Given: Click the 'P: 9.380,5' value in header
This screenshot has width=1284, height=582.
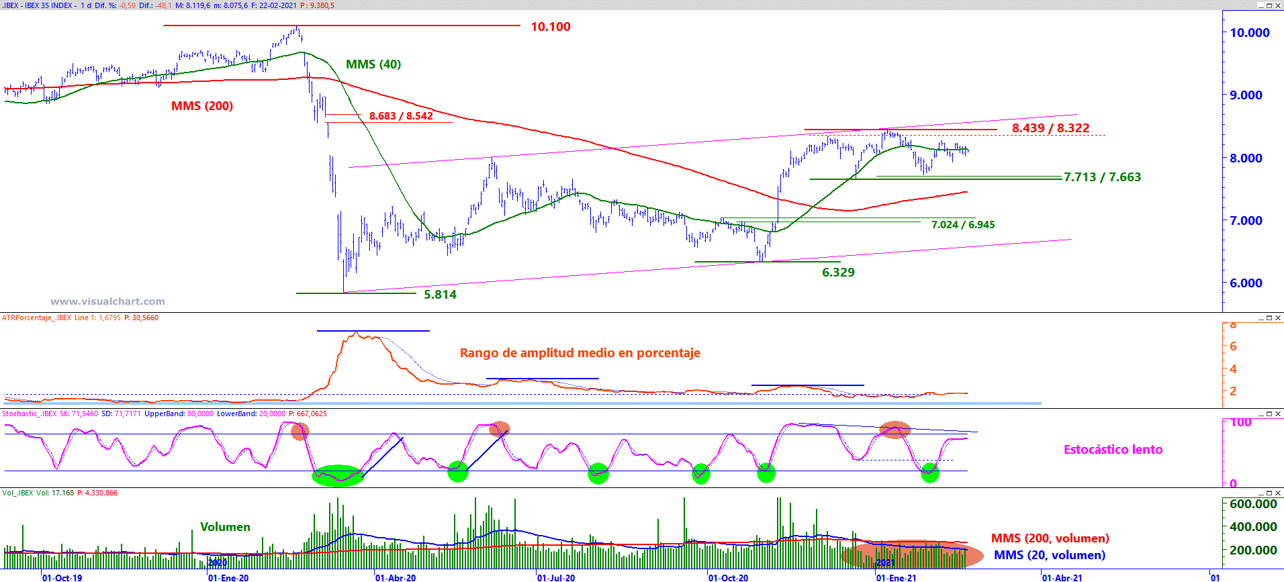Looking at the screenshot, I should 317,5.
